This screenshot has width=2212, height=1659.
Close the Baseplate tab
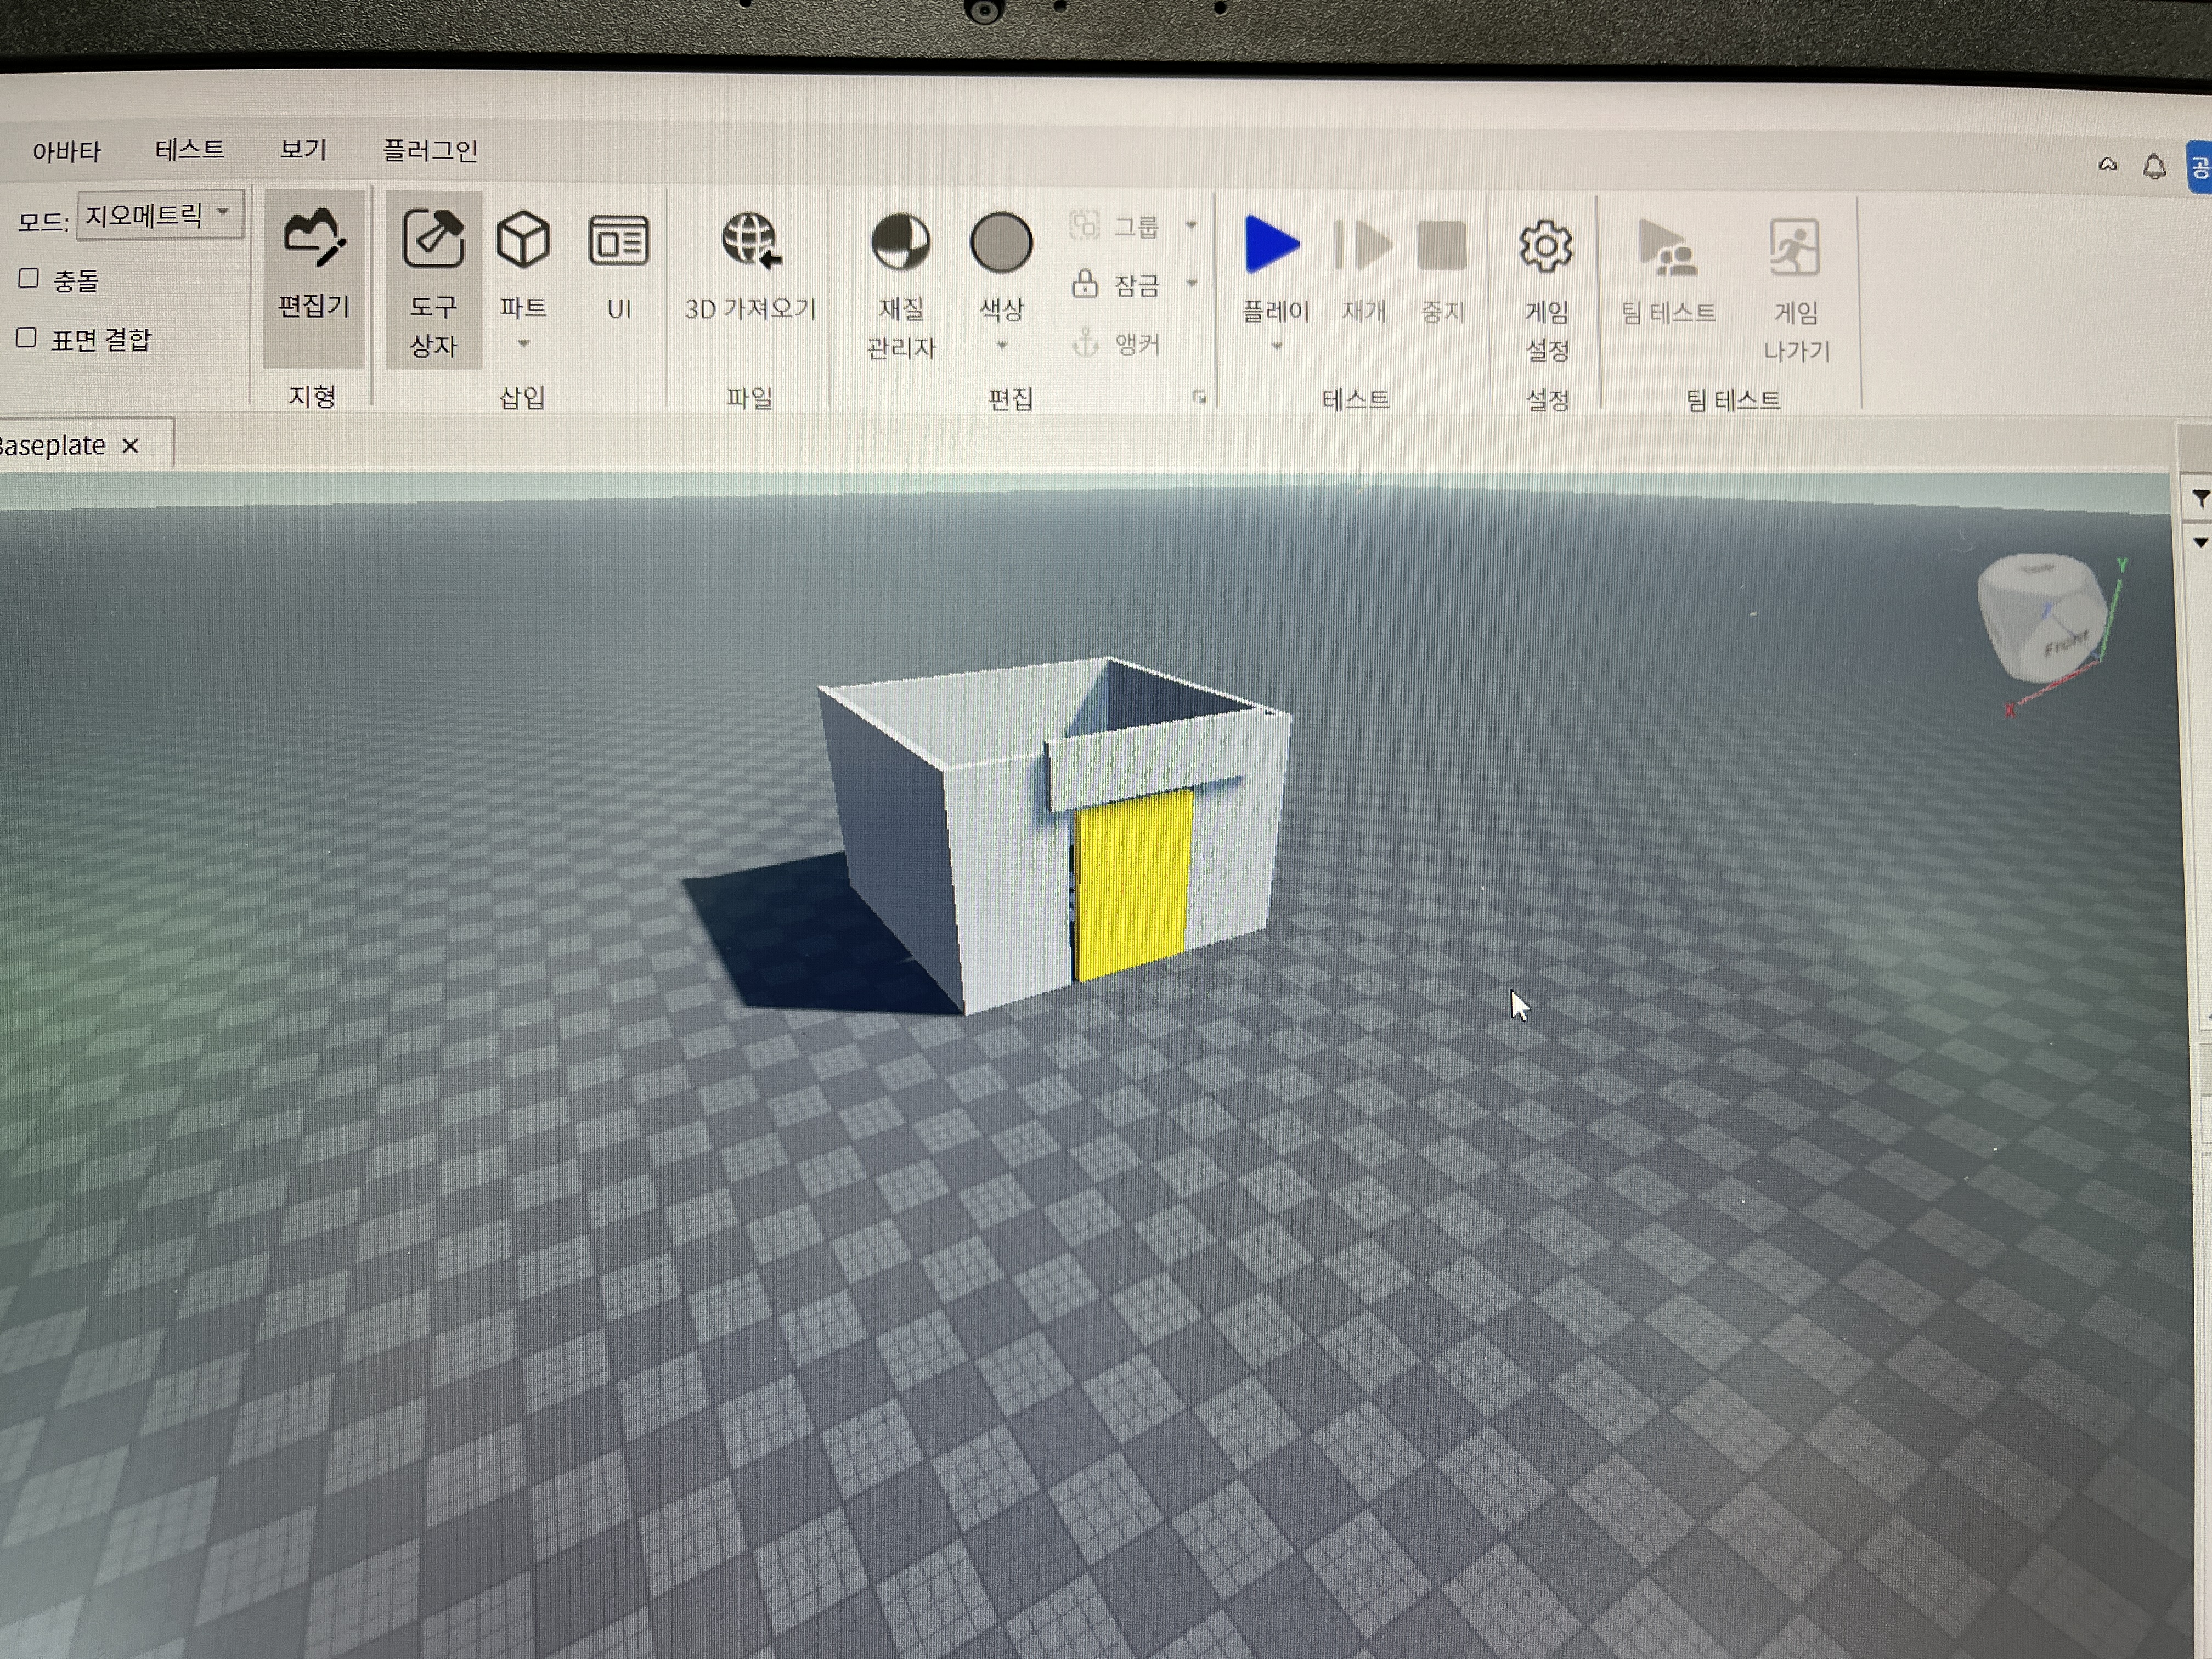click(130, 446)
